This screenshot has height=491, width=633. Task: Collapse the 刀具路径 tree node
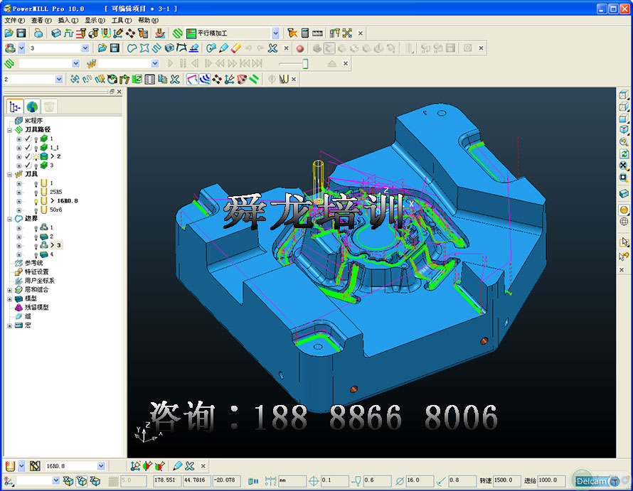10,130
